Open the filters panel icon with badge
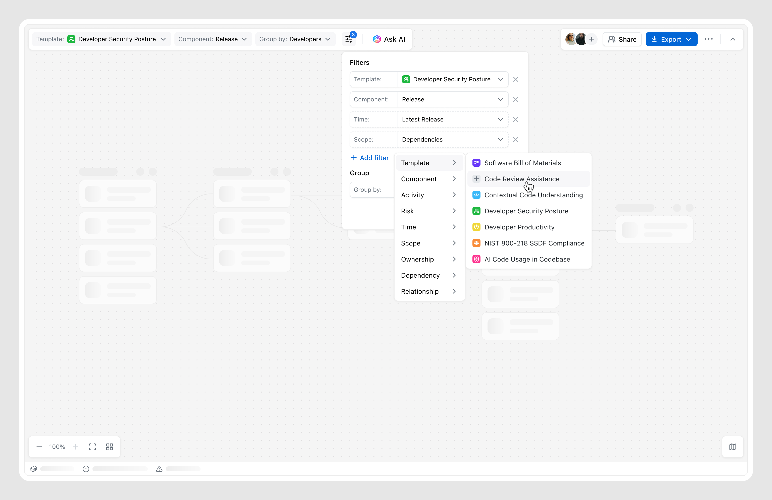Screen dimensions: 772x500 tap(349, 39)
